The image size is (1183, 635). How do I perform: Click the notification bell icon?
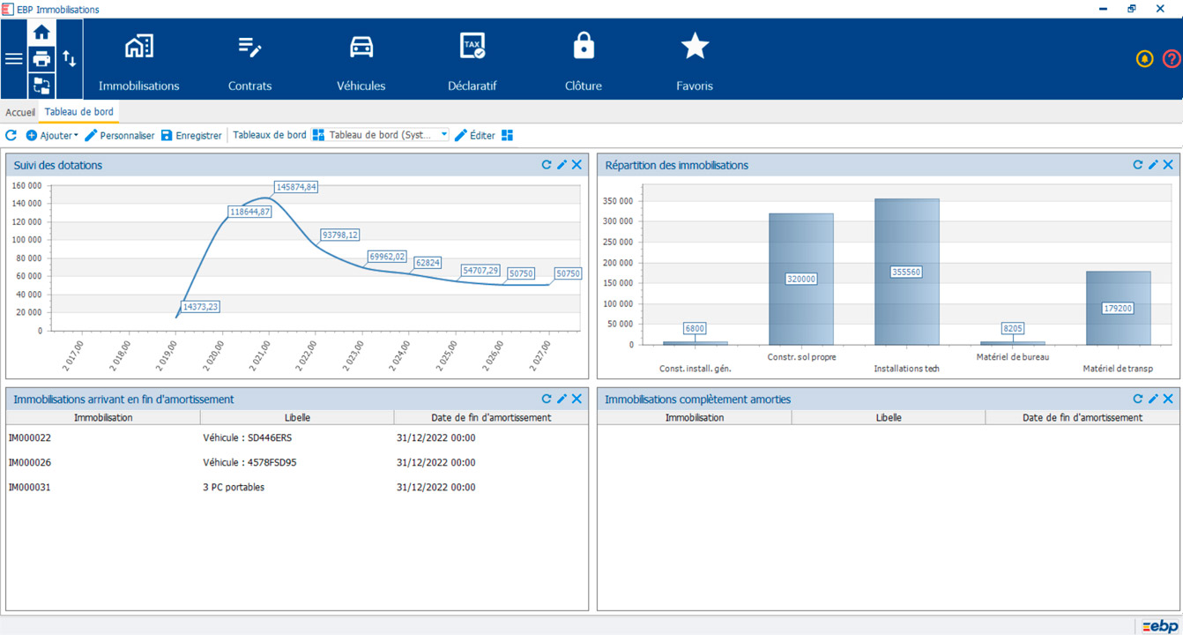1144,59
